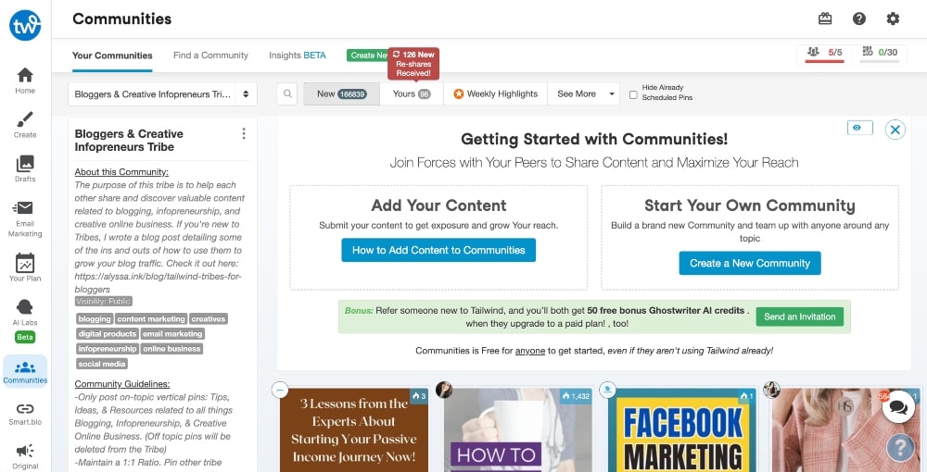Click the Community Guidelines heading
927x472 pixels.
click(121, 383)
